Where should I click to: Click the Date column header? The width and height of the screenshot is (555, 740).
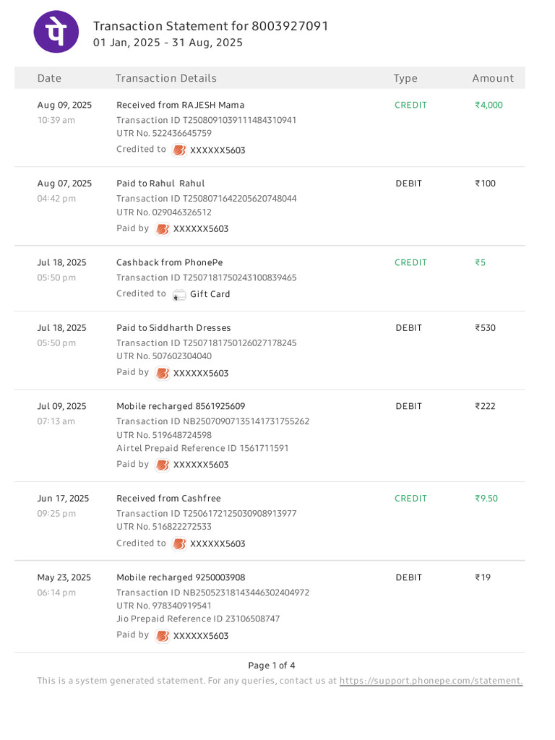tap(49, 78)
